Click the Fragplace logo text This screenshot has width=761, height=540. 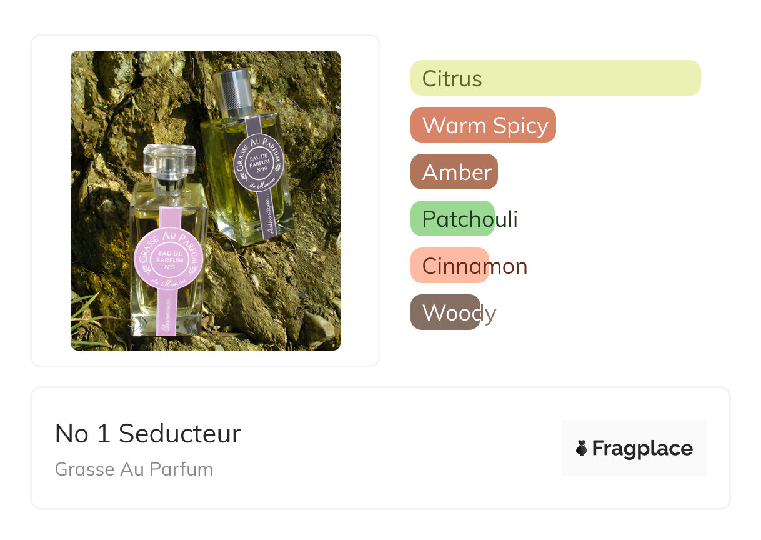642,448
